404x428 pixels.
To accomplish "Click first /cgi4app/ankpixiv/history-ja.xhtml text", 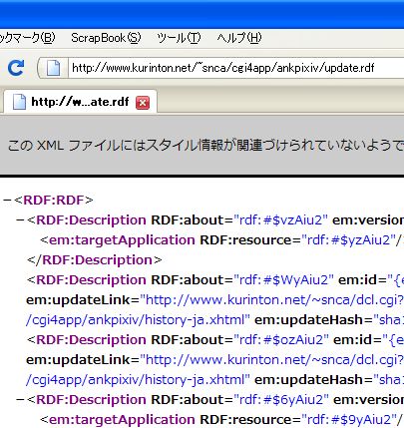I will tap(138, 320).
